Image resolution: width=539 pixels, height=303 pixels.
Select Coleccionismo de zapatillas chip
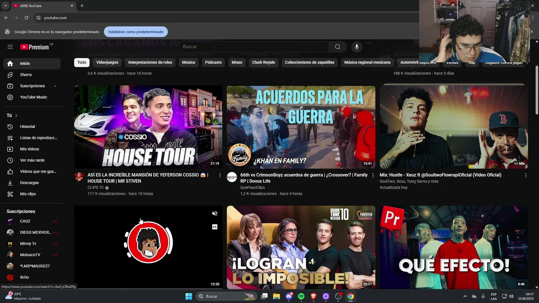click(310, 62)
